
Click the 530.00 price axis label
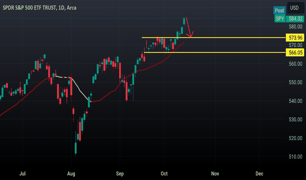coord(295,119)
